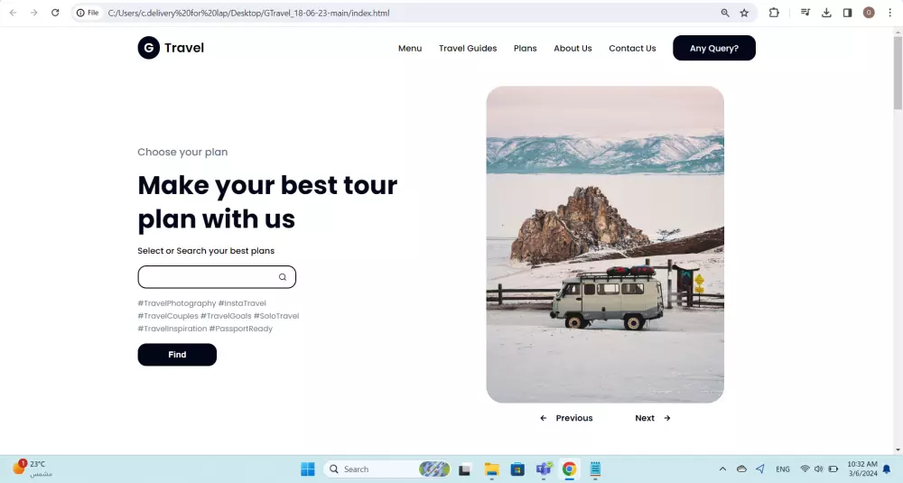The height and width of the screenshot is (483, 903).
Task: Open Microsoft Teams from taskbar
Action: (x=543, y=469)
